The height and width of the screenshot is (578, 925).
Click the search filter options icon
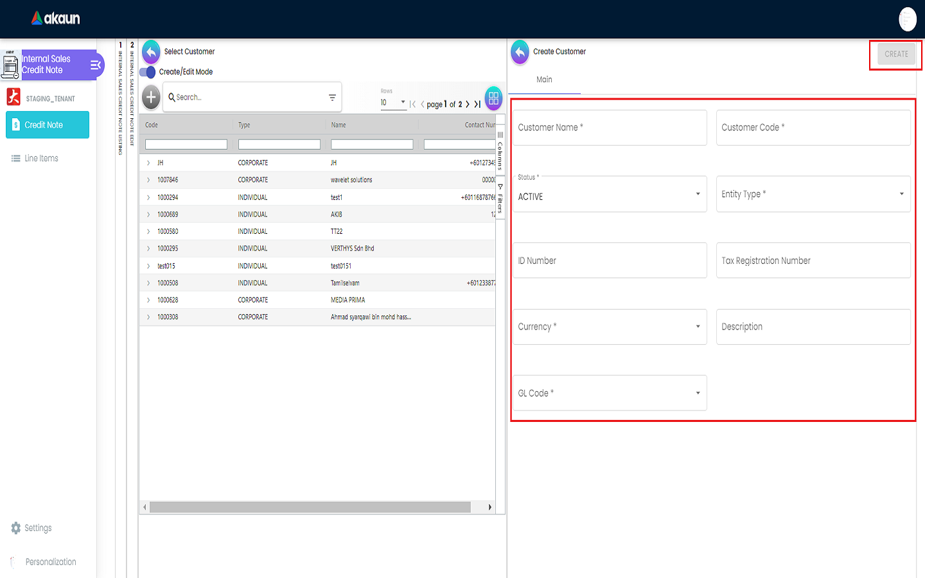point(332,98)
